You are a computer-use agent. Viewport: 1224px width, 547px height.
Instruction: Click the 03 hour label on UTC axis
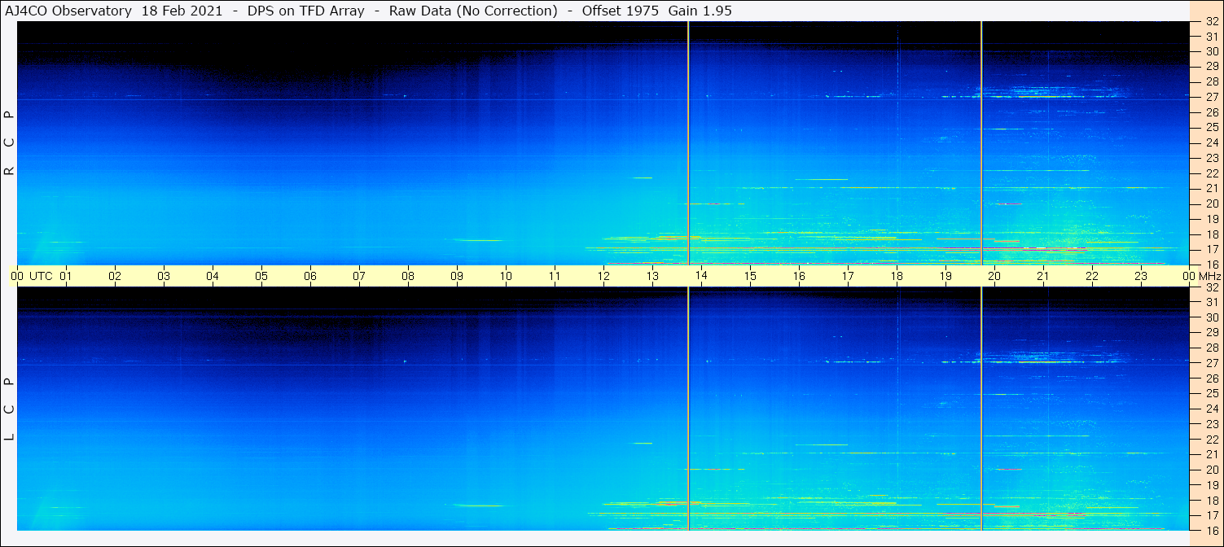coord(164,276)
